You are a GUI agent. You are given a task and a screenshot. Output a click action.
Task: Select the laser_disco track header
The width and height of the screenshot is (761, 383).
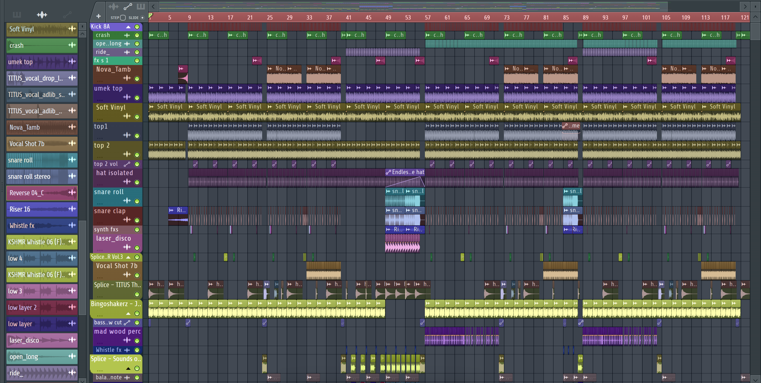pyautogui.click(x=117, y=243)
